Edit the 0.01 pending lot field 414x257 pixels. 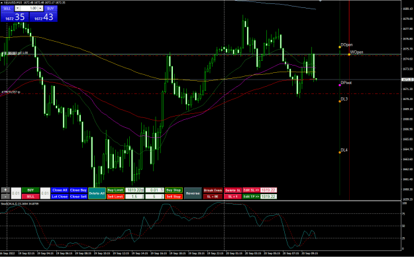click(x=155, y=190)
